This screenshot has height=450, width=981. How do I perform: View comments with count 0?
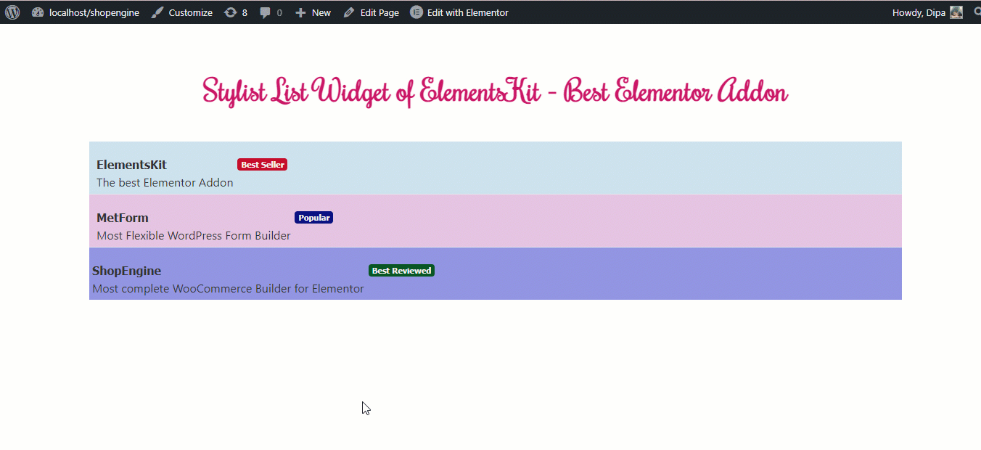point(271,12)
